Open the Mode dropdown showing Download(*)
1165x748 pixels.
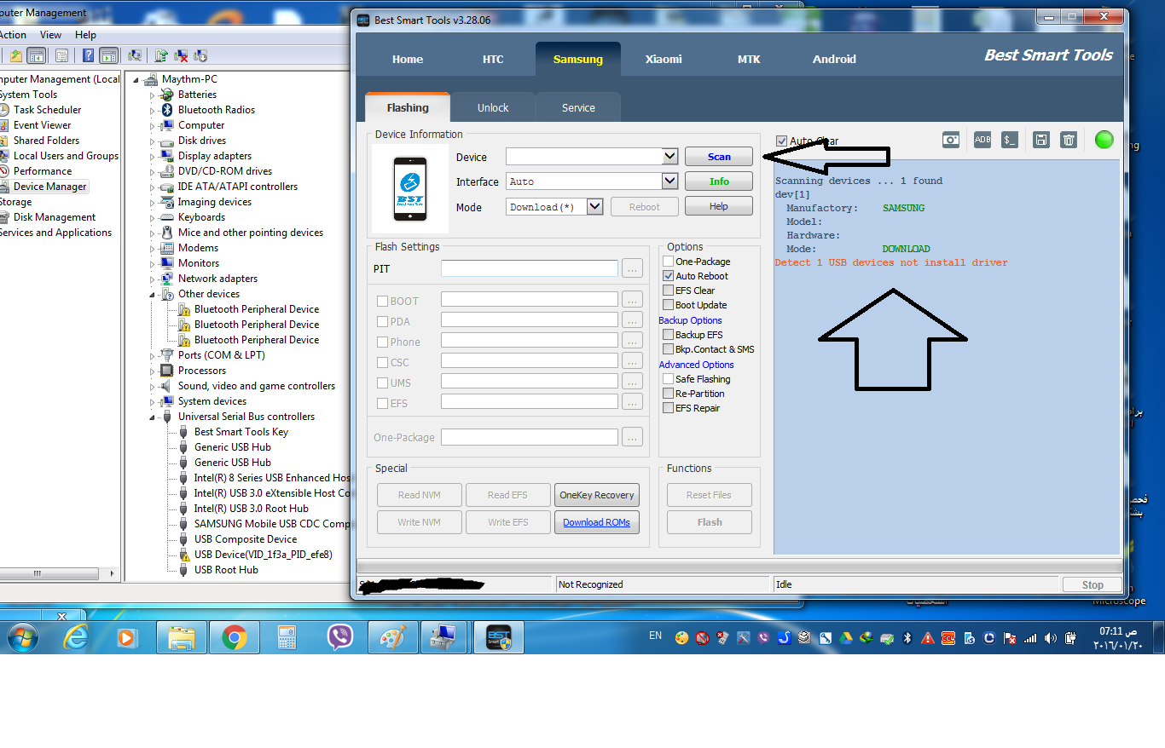(595, 207)
